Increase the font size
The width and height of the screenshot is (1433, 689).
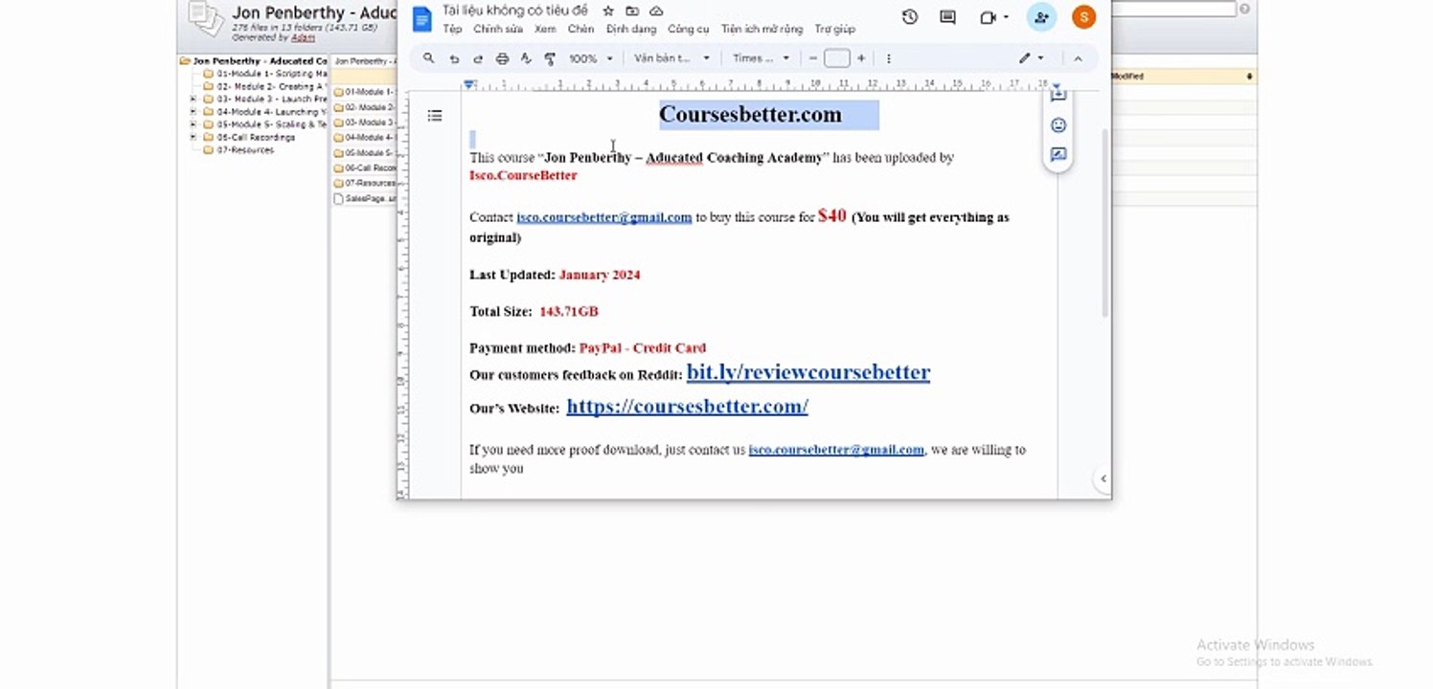(x=861, y=58)
